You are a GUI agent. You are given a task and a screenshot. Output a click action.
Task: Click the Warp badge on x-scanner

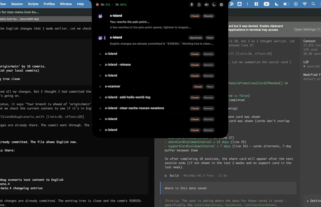pos(210,86)
